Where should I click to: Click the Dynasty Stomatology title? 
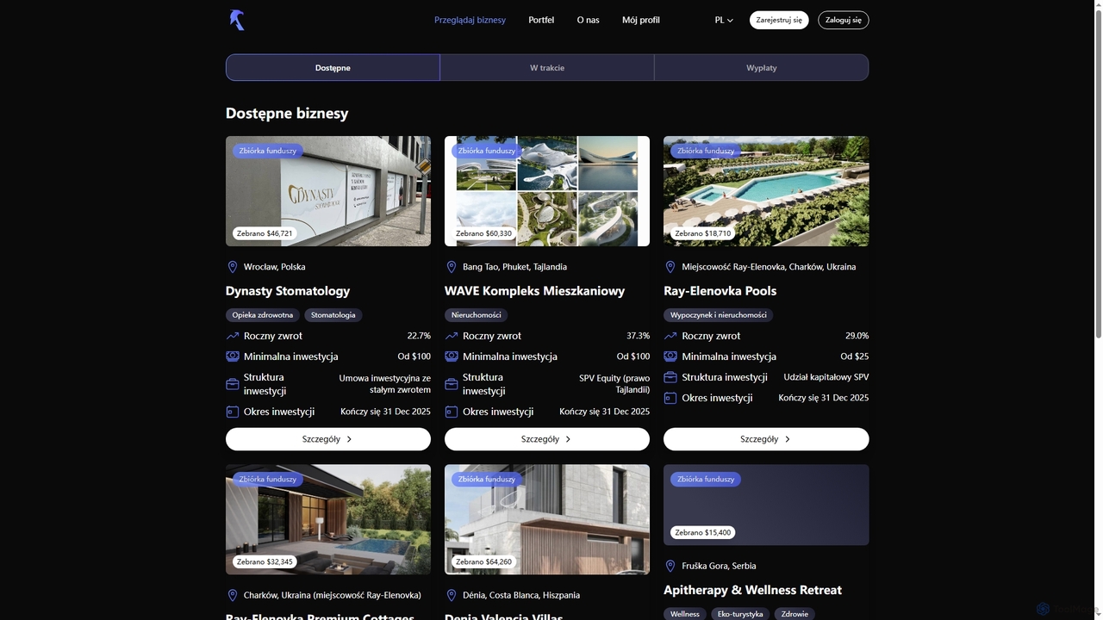pyautogui.click(x=288, y=291)
